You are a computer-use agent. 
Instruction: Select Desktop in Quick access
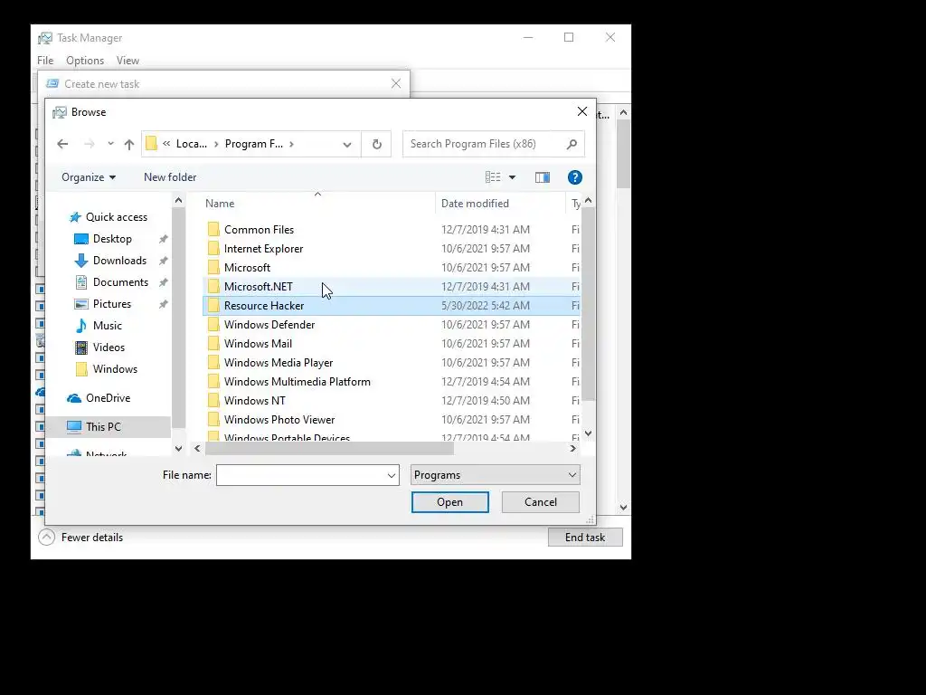tap(112, 239)
